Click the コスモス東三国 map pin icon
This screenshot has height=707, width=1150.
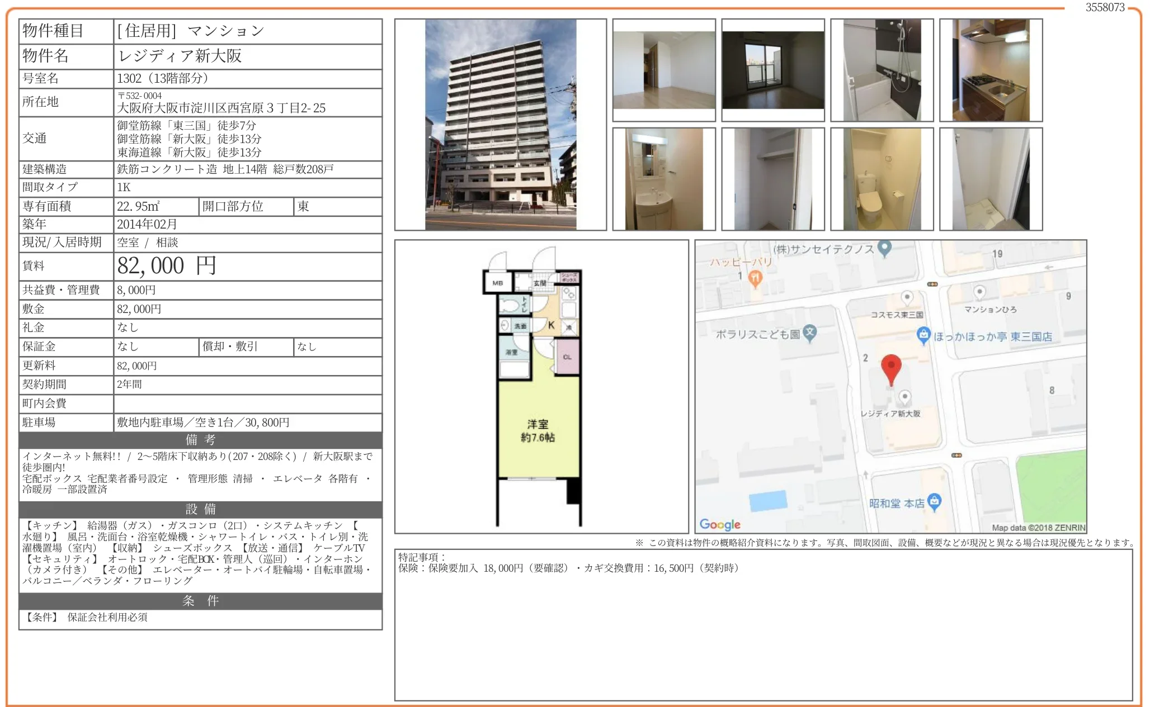tap(907, 297)
